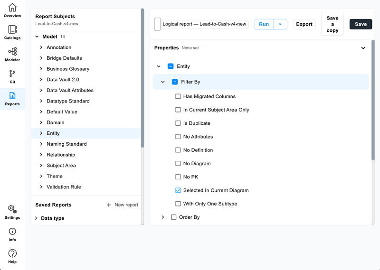Open the Overview home icon
This screenshot has width=380, height=270.
pos(12,7)
